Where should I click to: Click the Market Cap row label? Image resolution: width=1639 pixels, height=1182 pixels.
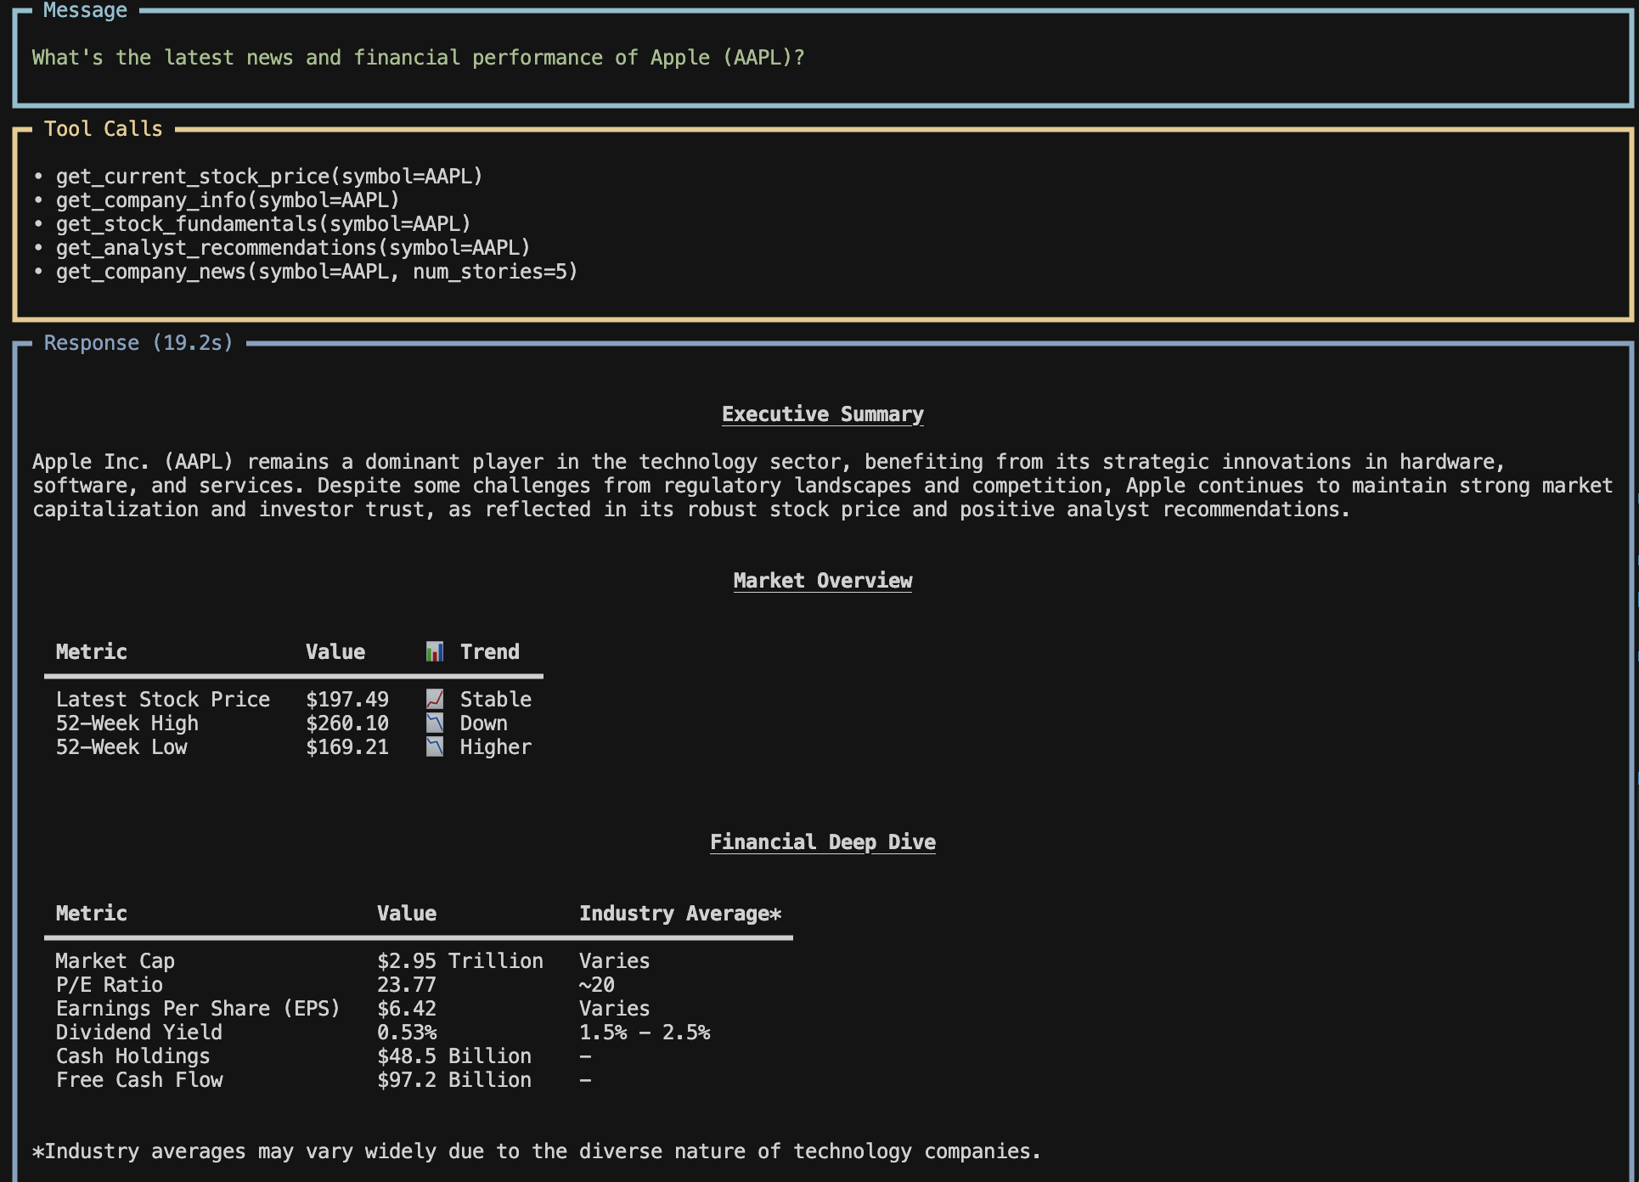coord(115,961)
